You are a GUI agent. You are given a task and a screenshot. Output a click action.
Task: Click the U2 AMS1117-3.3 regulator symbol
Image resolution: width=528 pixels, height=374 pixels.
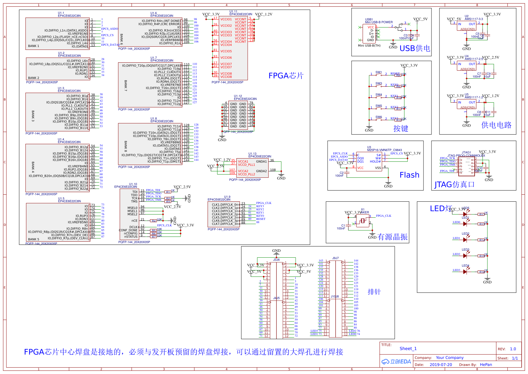click(467, 26)
